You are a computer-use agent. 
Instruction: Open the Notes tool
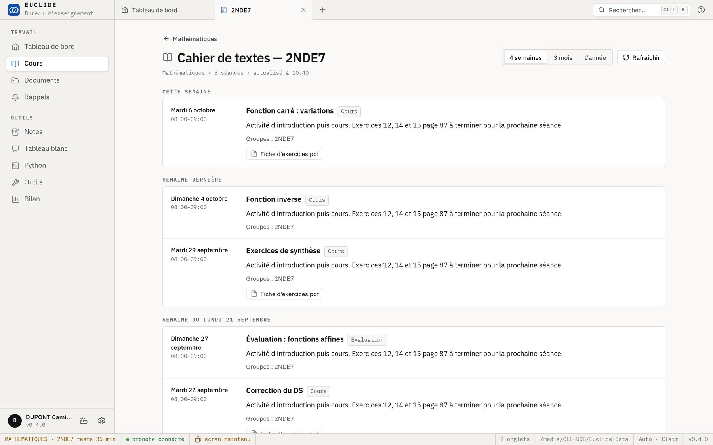[x=57, y=132]
